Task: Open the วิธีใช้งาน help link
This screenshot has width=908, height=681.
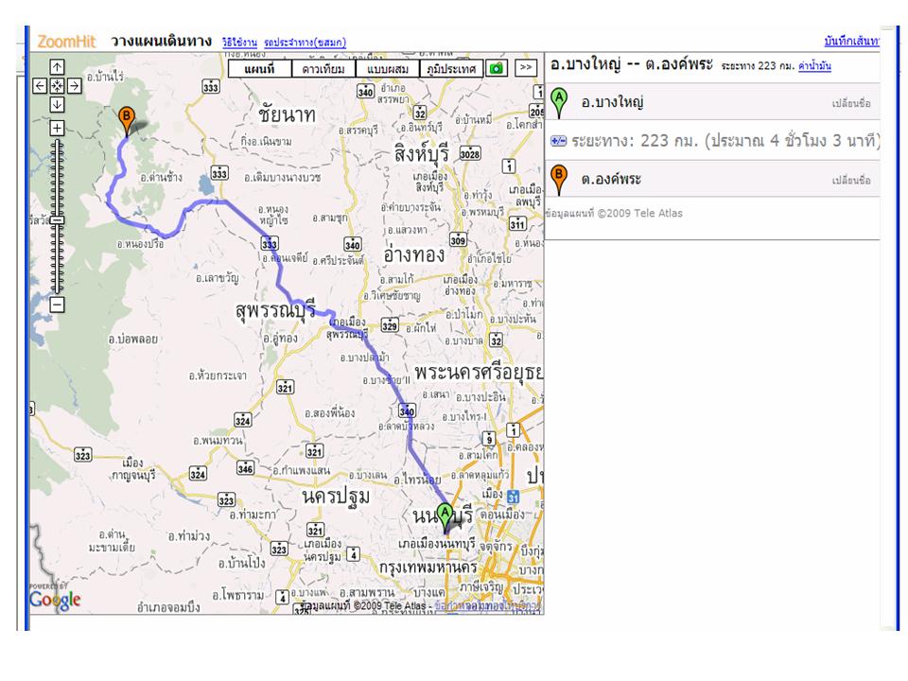Action: point(239,43)
